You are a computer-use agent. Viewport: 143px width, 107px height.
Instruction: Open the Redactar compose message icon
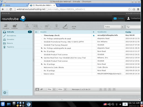tap(15, 26)
